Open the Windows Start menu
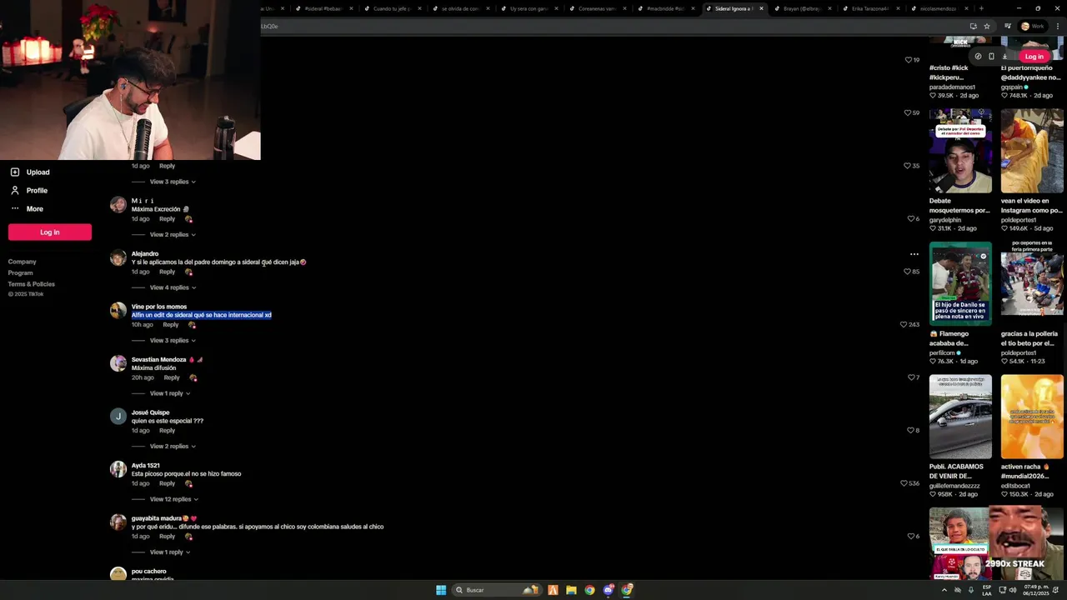Viewport: 1067px width, 600px height. [x=441, y=590]
